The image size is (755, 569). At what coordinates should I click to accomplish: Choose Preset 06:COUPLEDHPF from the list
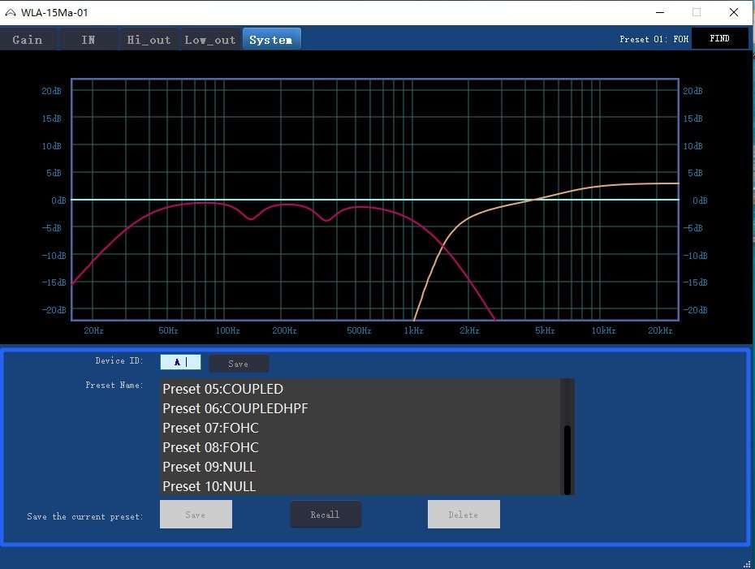click(x=235, y=408)
